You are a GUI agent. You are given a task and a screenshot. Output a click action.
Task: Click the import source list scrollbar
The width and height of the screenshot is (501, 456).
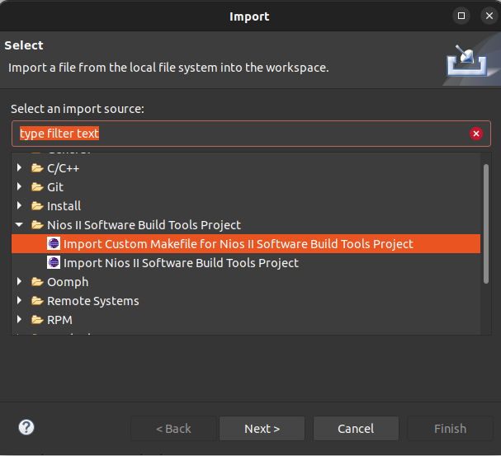(486, 223)
